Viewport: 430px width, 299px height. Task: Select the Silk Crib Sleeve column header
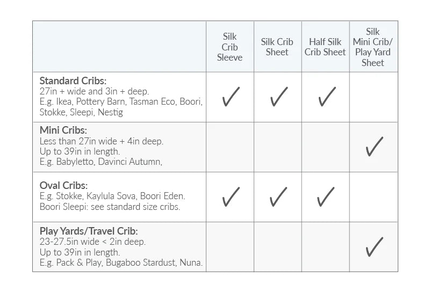coord(230,47)
